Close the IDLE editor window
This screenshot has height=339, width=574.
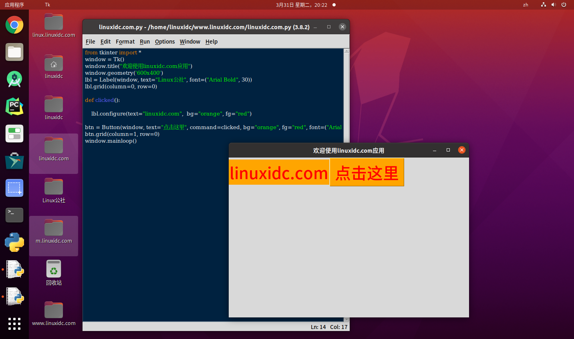point(342,27)
